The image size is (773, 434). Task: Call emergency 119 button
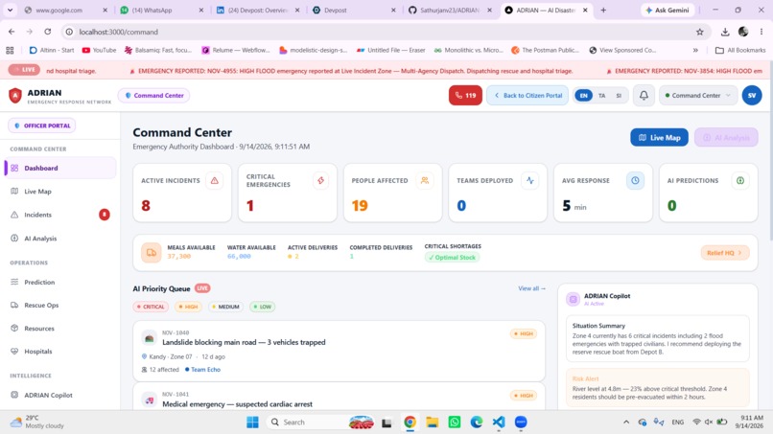point(465,96)
